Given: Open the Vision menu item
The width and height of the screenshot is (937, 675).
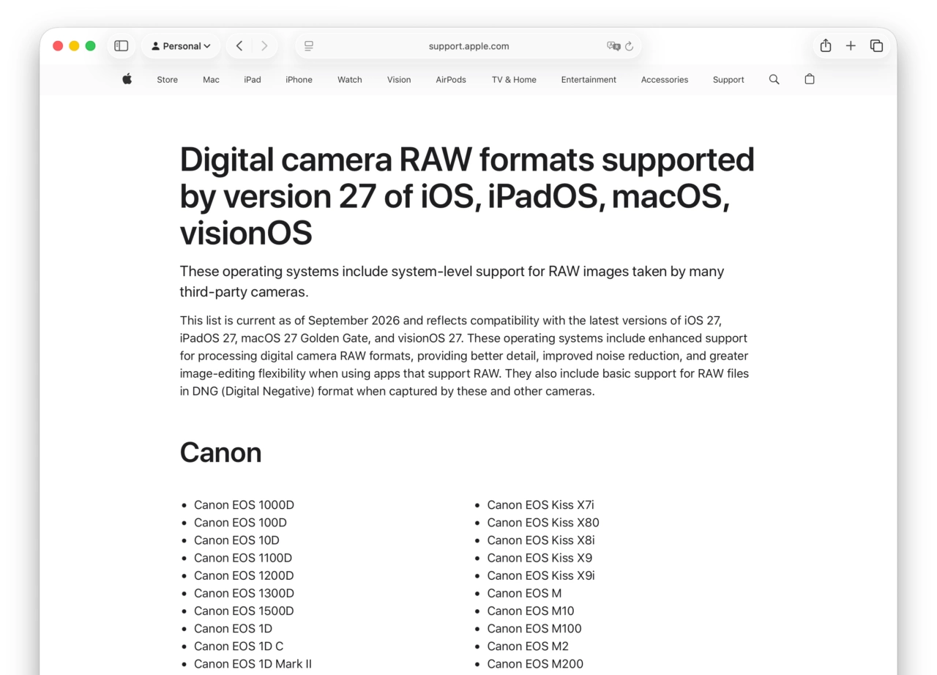Looking at the screenshot, I should [399, 80].
